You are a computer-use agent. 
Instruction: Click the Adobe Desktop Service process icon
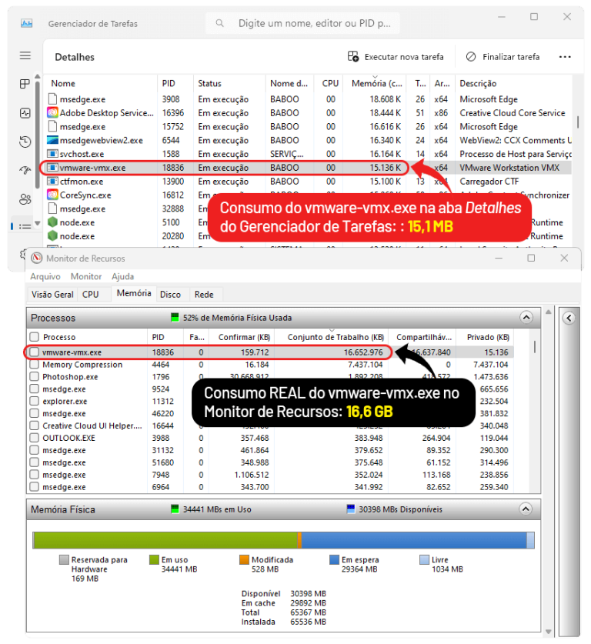[x=52, y=113]
